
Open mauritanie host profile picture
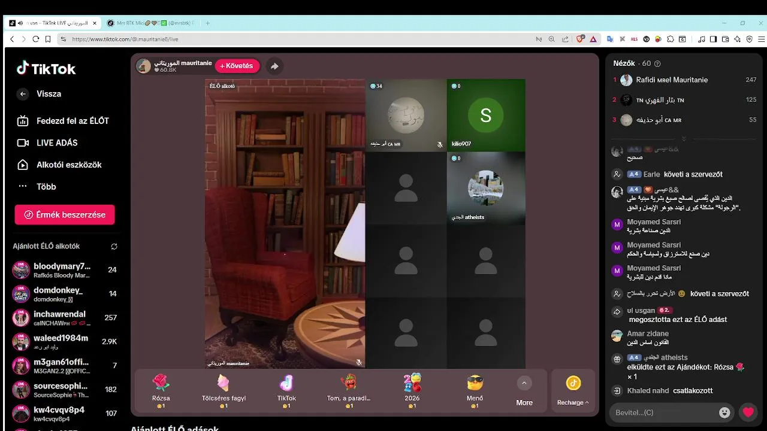(144, 66)
